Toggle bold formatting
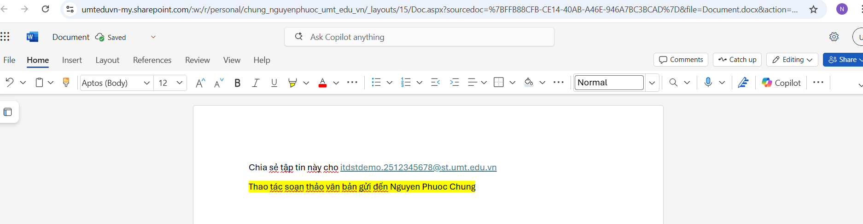This screenshot has width=863, height=224. coord(238,83)
